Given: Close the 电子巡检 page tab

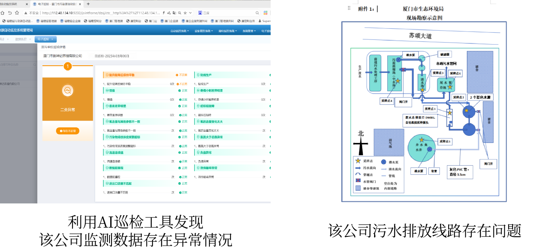Looking at the screenshot, I should [x=52, y=39].
